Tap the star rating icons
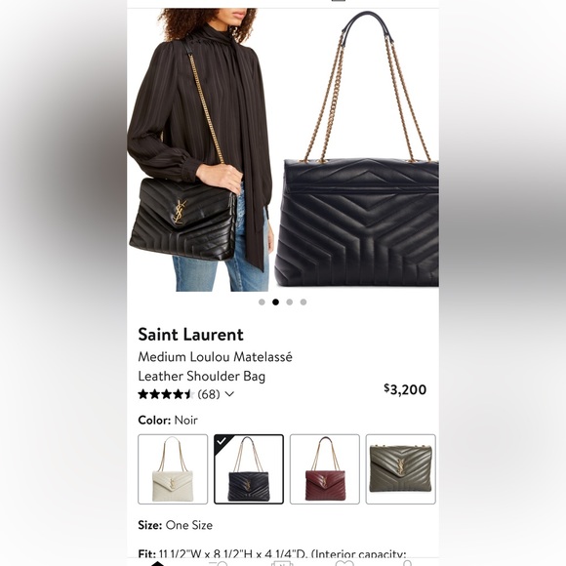Image resolution: width=566 pixels, height=566 pixels. tap(166, 394)
